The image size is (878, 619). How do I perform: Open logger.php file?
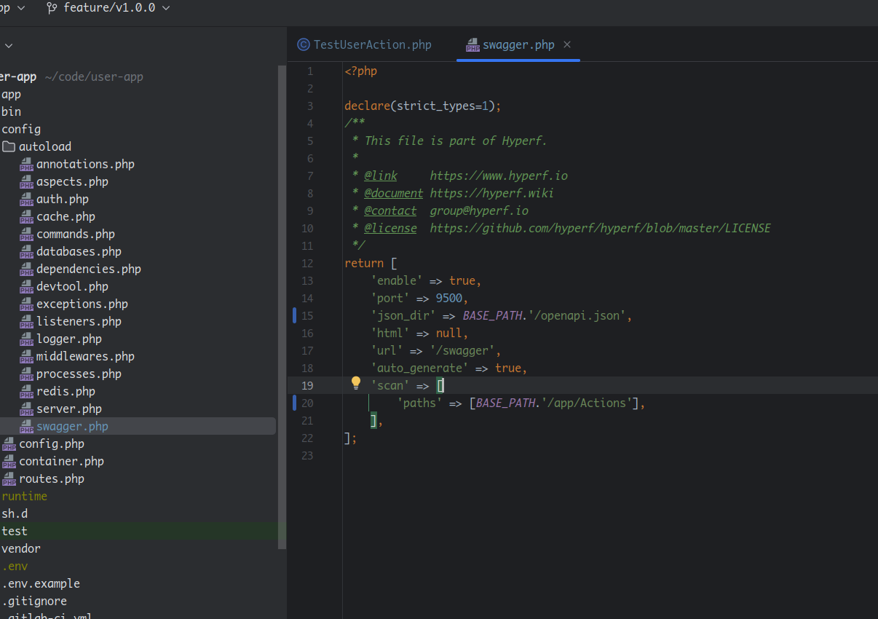tap(69, 339)
